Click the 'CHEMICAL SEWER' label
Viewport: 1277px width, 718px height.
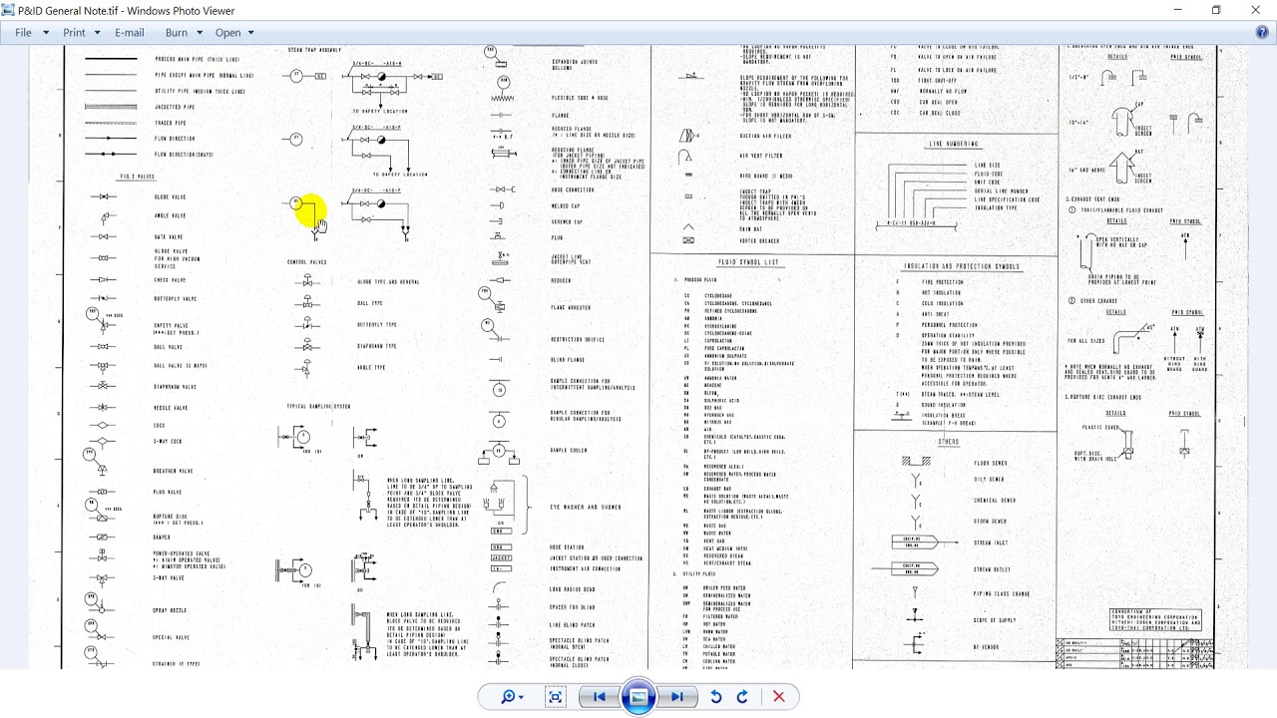pyautogui.click(x=995, y=501)
